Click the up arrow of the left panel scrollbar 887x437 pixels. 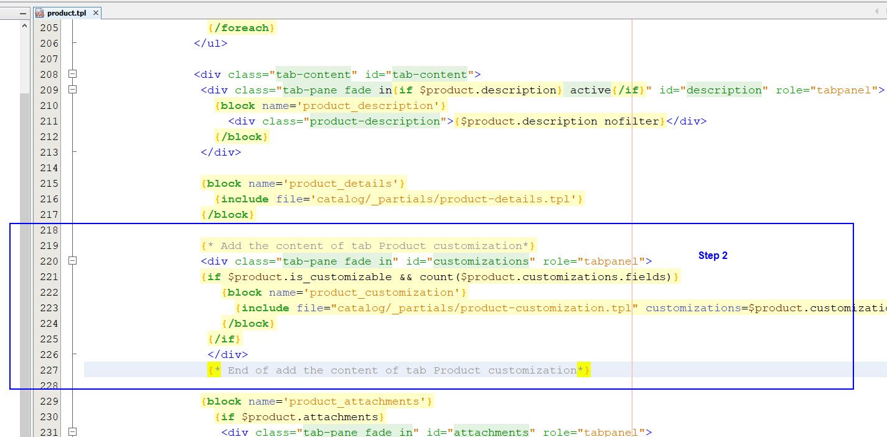point(24,27)
